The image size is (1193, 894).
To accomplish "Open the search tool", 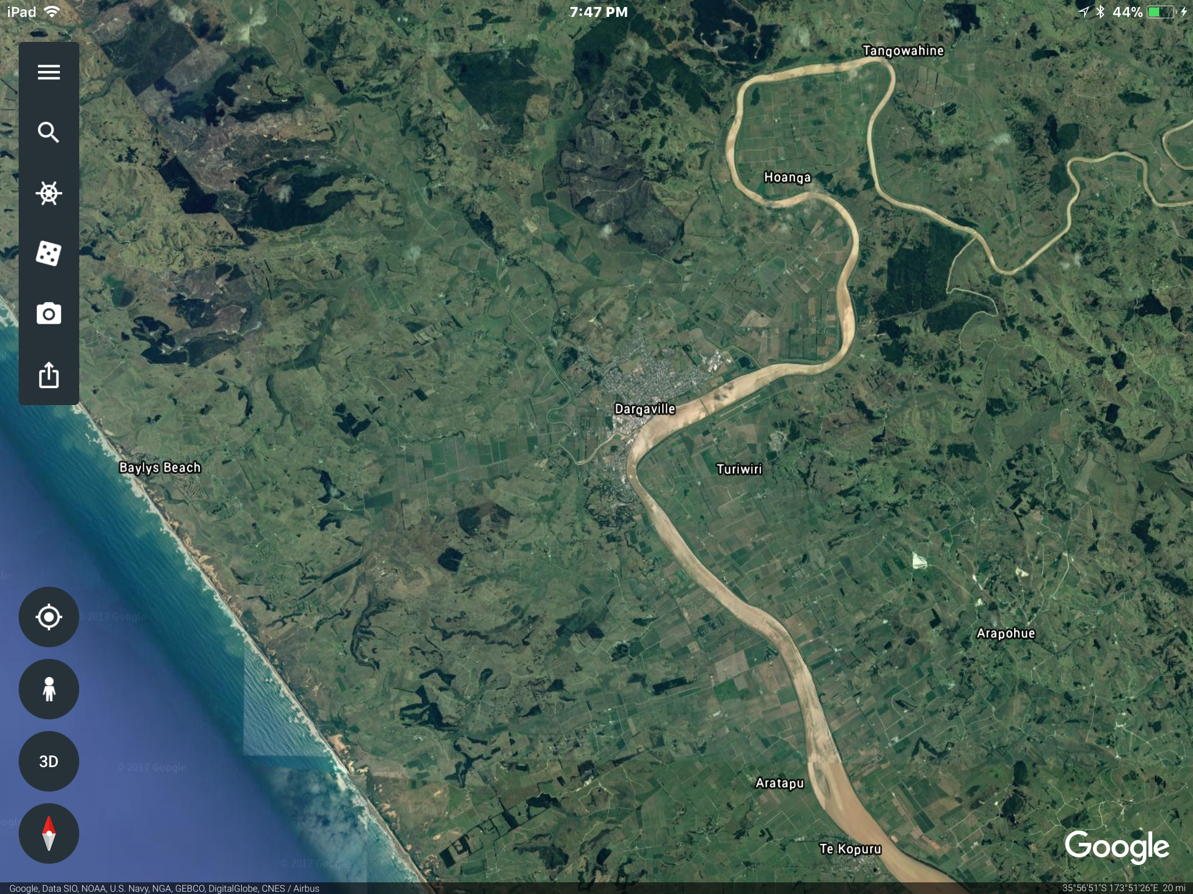I will 49,133.
